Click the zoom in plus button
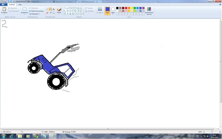This screenshot has width=222, height=139. click(220, 132)
